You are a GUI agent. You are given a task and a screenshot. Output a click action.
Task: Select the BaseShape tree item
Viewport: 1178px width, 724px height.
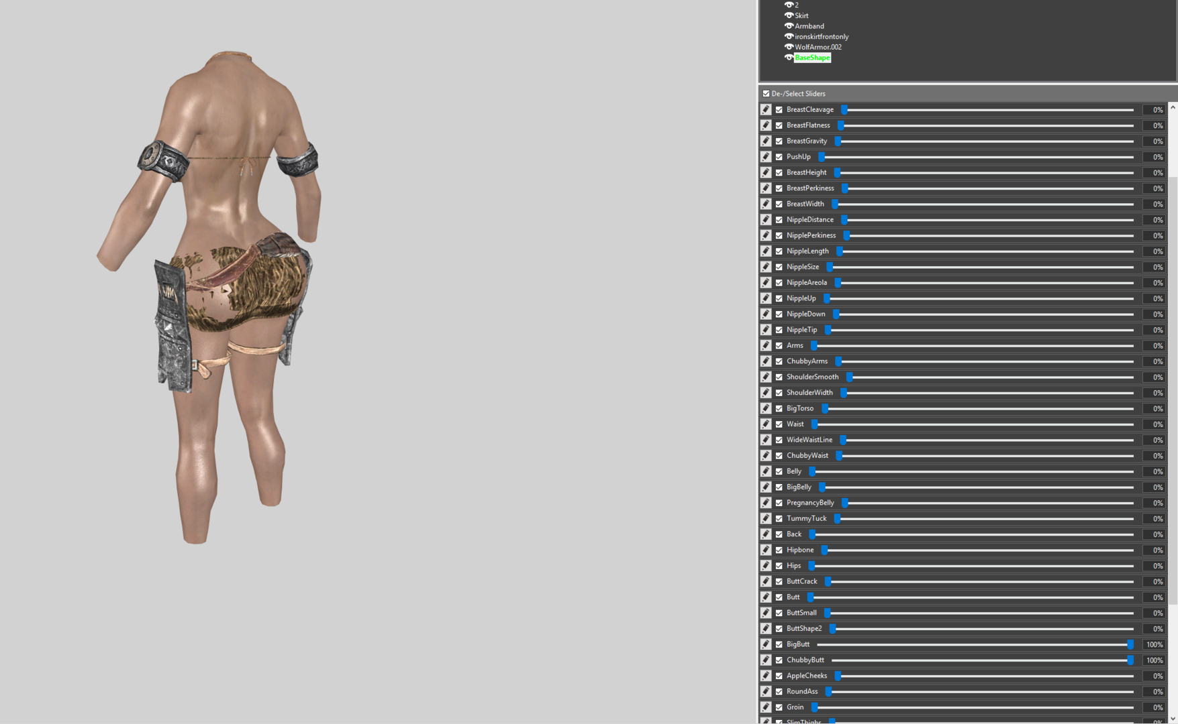click(x=812, y=58)
